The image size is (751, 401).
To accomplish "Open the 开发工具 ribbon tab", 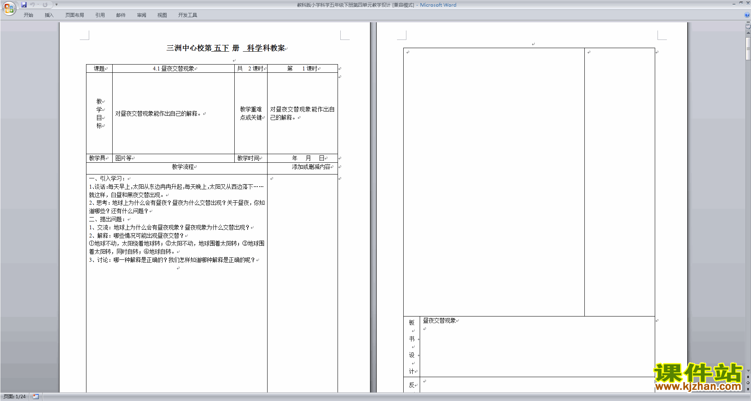I will click(x=188, y=15).
